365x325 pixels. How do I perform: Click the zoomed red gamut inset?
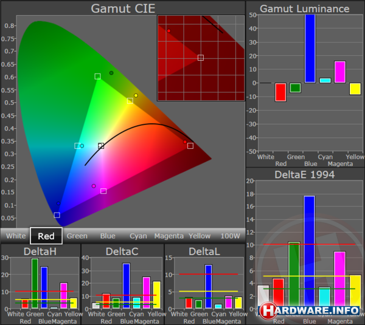201,58
